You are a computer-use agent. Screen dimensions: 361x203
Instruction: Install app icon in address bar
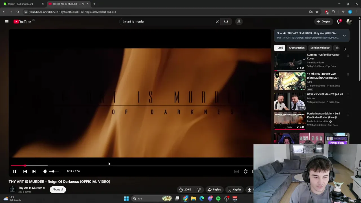[311, 12]
